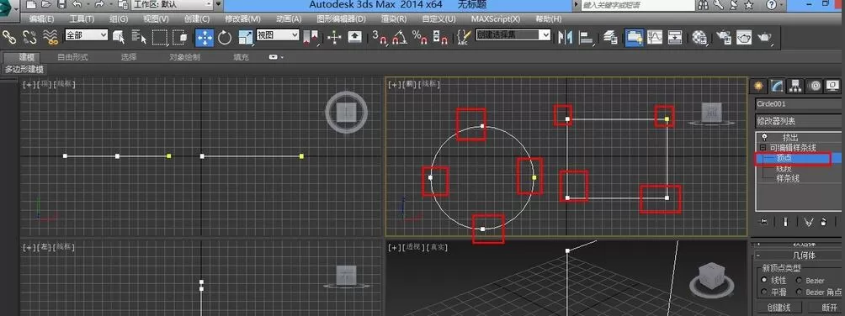Select the 线性 vertex type radio
This screenshot has width=845, height=316.
pyautogui.click(x=764, y=281)
